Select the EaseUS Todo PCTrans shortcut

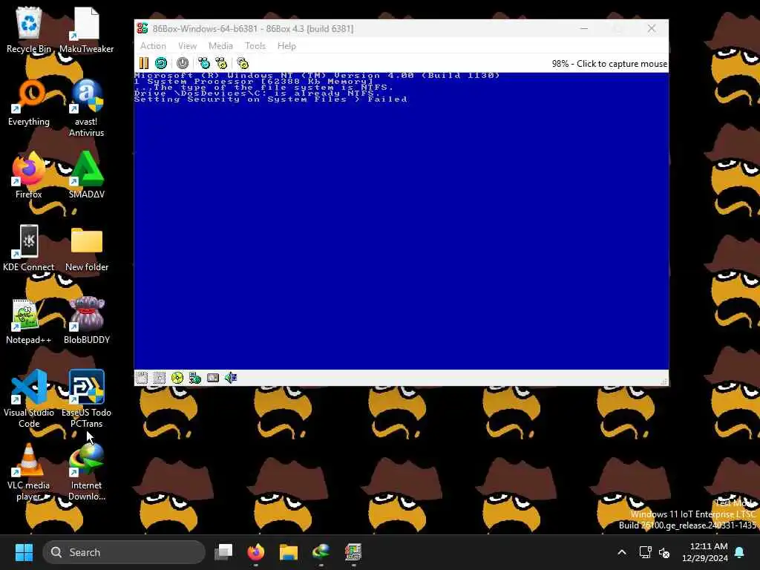click(x=86, y=399)
